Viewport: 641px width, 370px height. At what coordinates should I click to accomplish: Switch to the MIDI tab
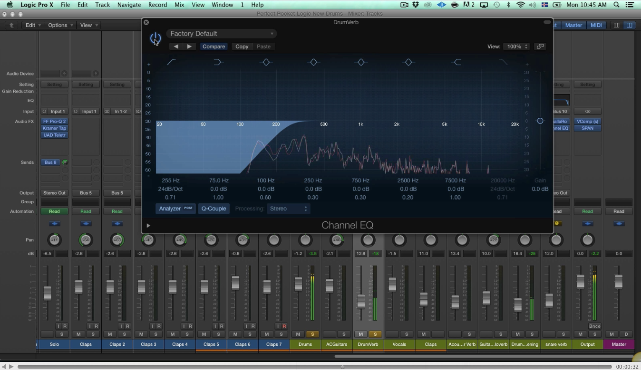[596, 25]
